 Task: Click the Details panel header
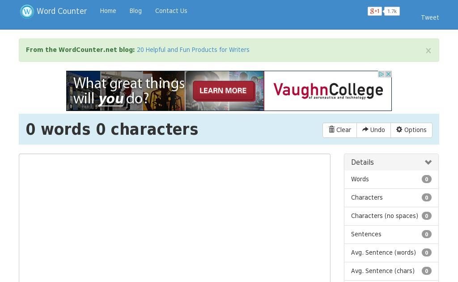pos(391,162)
